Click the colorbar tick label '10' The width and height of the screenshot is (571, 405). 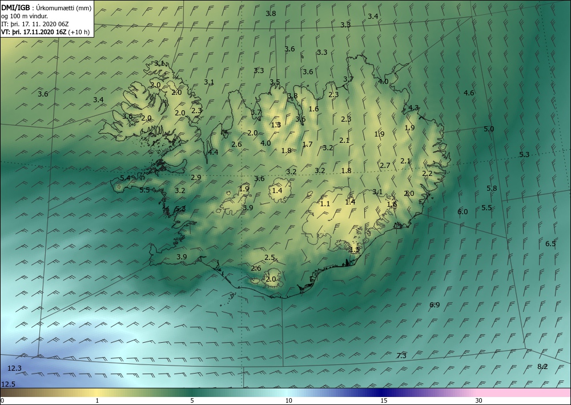click(288, 400)
